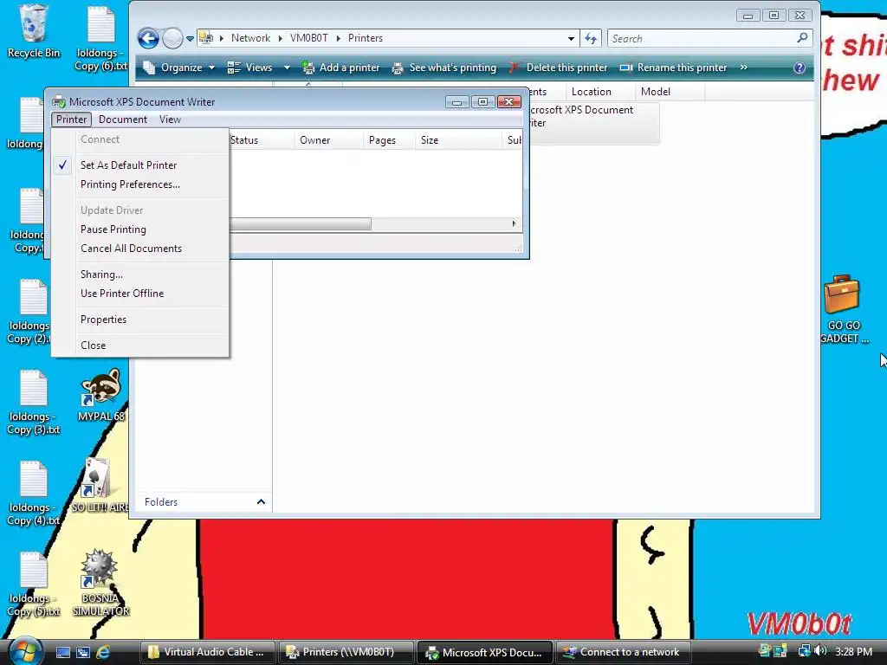This screenshot has width=887, height=665.
Task: Select loldongs - Copy (6).txt file icon
Action: coord(101,38)
